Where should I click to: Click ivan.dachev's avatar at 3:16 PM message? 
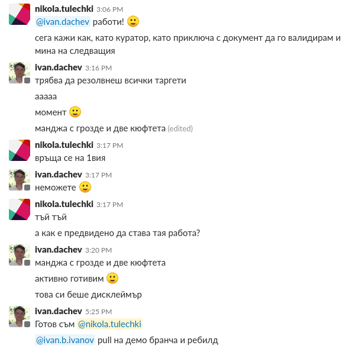click(20, 73)
